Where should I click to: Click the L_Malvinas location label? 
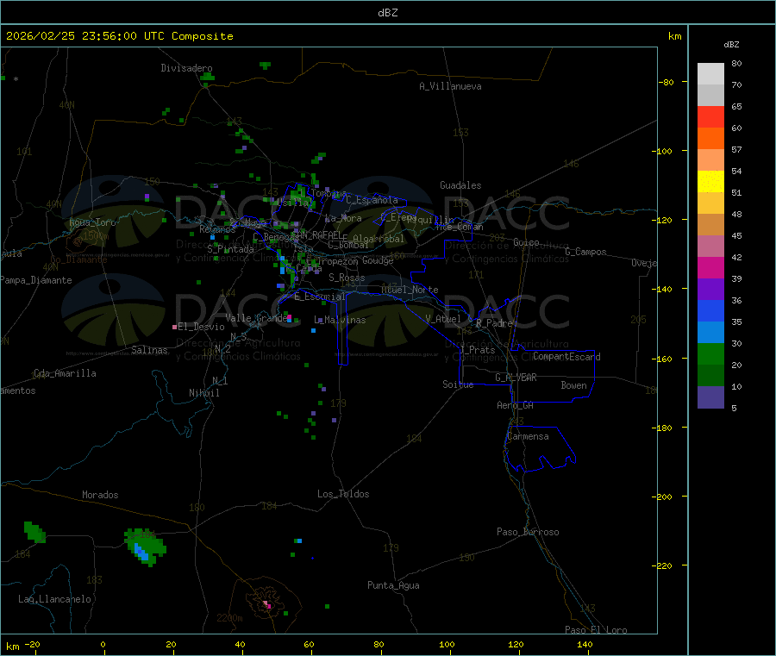point(340,320)
